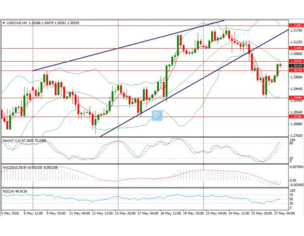Image resolution: width=304 pixels, height=236 pixels.
Task: Click the 1.28366 red price label
Action: click(295, 117)
